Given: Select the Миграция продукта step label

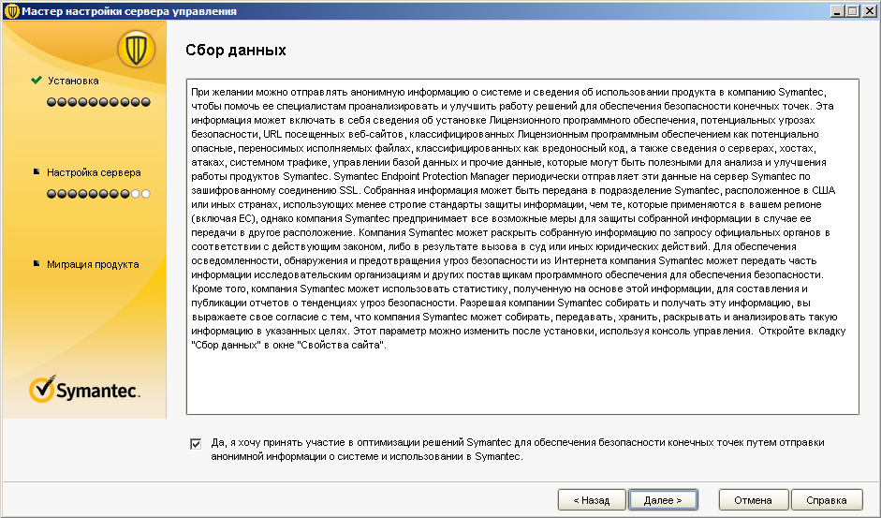Looking at the screenshot, I should (93, 264).
